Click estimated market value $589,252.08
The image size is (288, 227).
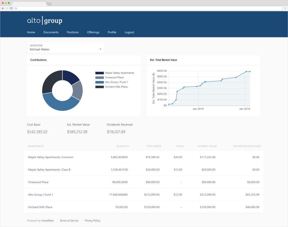click(x=77, y=132)
